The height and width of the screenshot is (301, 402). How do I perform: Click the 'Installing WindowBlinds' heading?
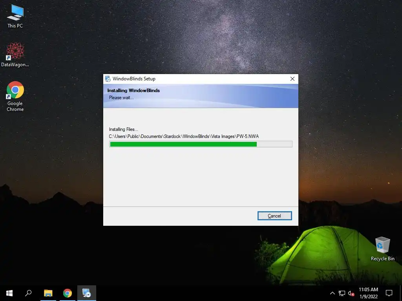click(x=133, y=91)
